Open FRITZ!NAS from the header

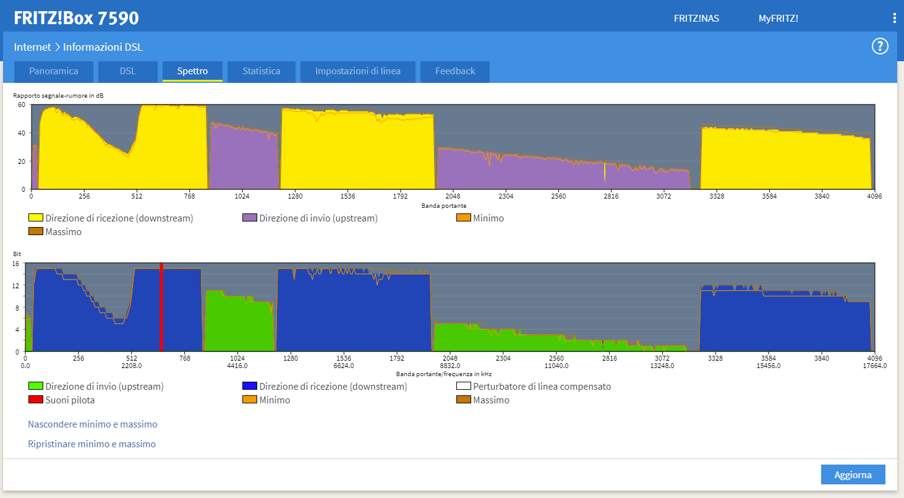click(696, 19)
